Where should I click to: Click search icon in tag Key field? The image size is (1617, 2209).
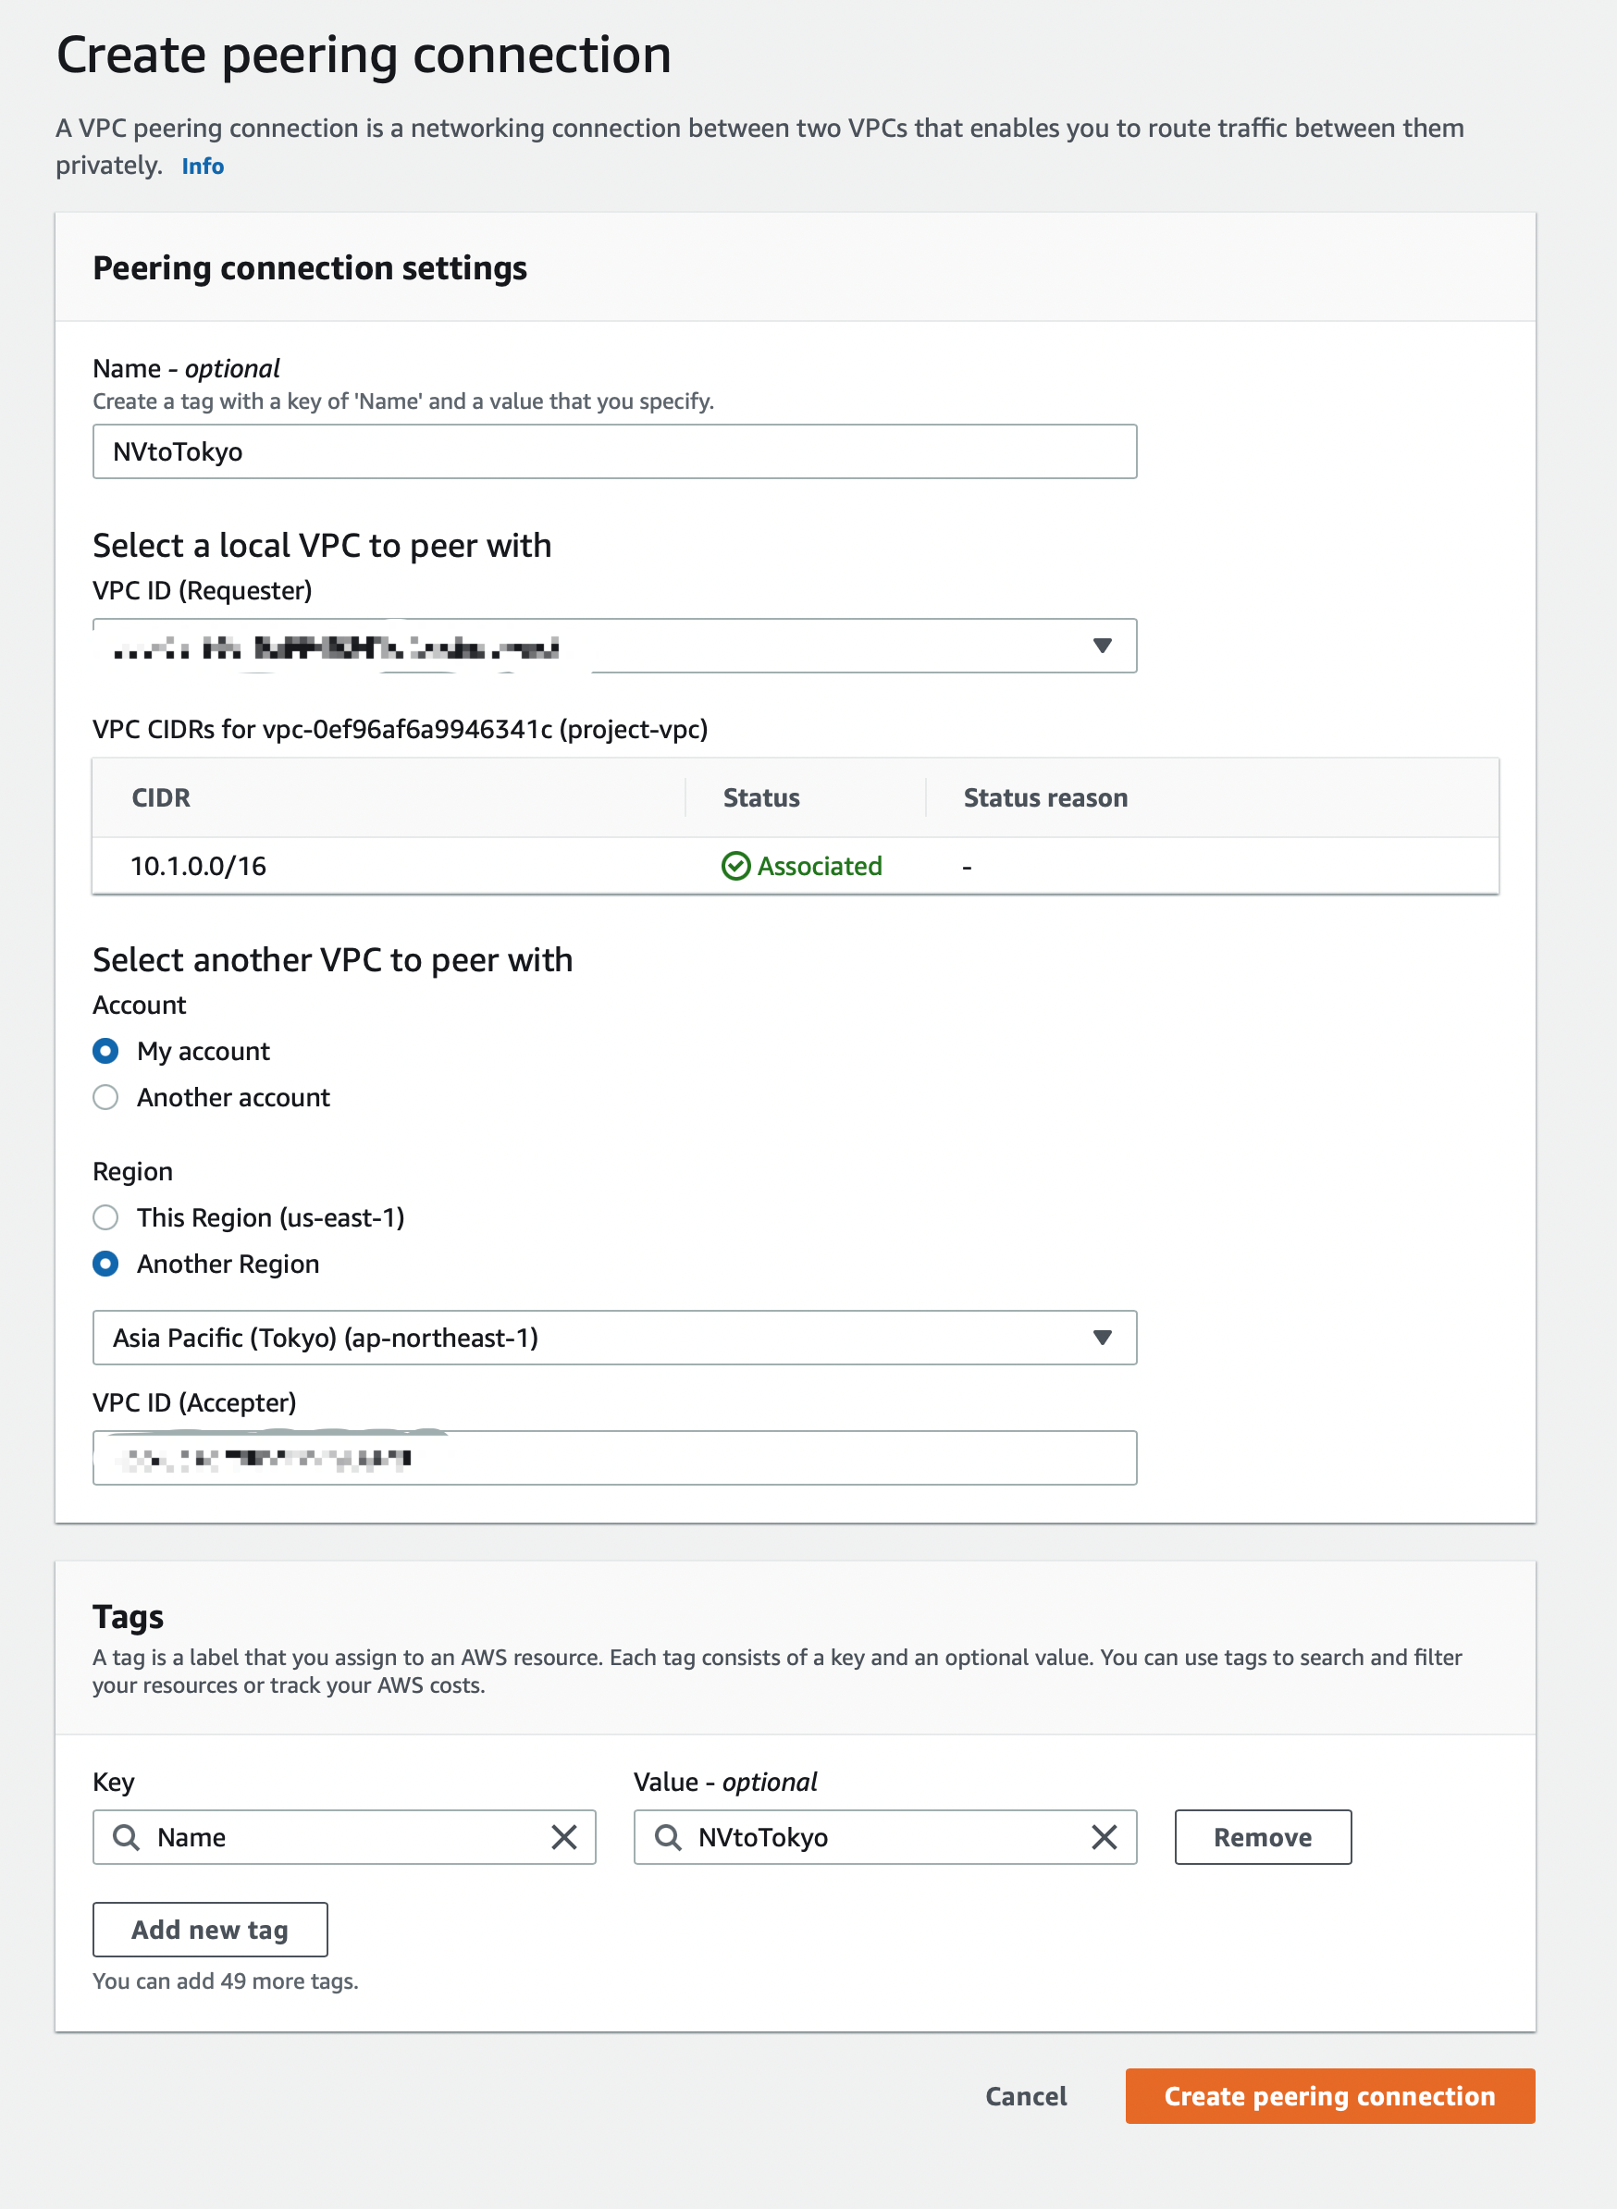coord(126,1837)
